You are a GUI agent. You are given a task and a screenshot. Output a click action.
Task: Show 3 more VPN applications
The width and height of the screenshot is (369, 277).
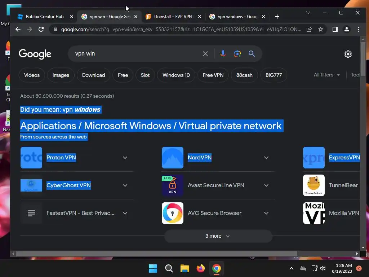coord(218,236)
